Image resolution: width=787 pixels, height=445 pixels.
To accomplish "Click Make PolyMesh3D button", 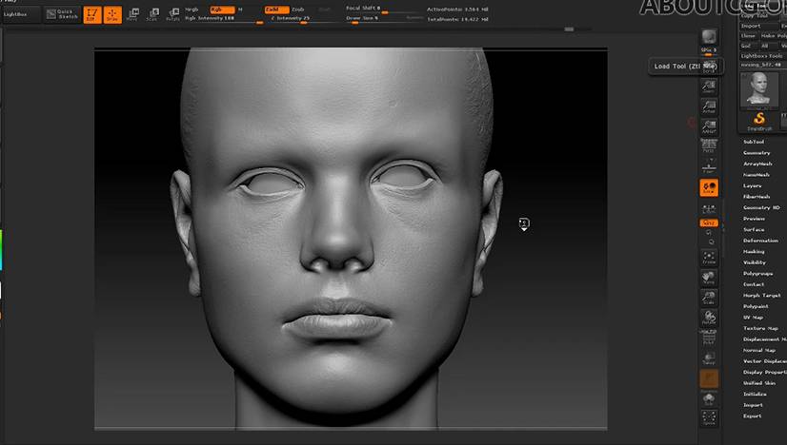I will 773,35.
